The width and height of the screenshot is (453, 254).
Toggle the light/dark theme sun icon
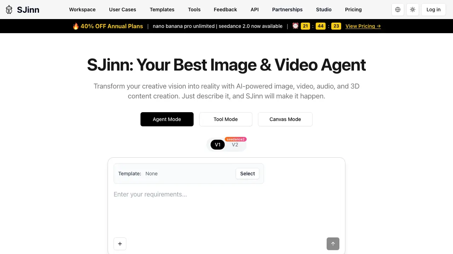pos(413,10)
